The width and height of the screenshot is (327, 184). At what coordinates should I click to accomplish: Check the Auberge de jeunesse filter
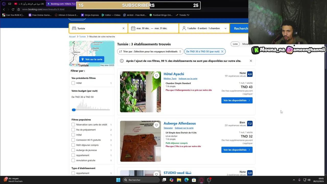coord(73,150)
